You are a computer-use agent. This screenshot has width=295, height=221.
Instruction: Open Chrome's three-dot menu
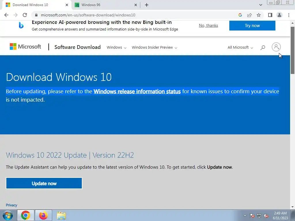pyautogui.click(x=289, y=15)
